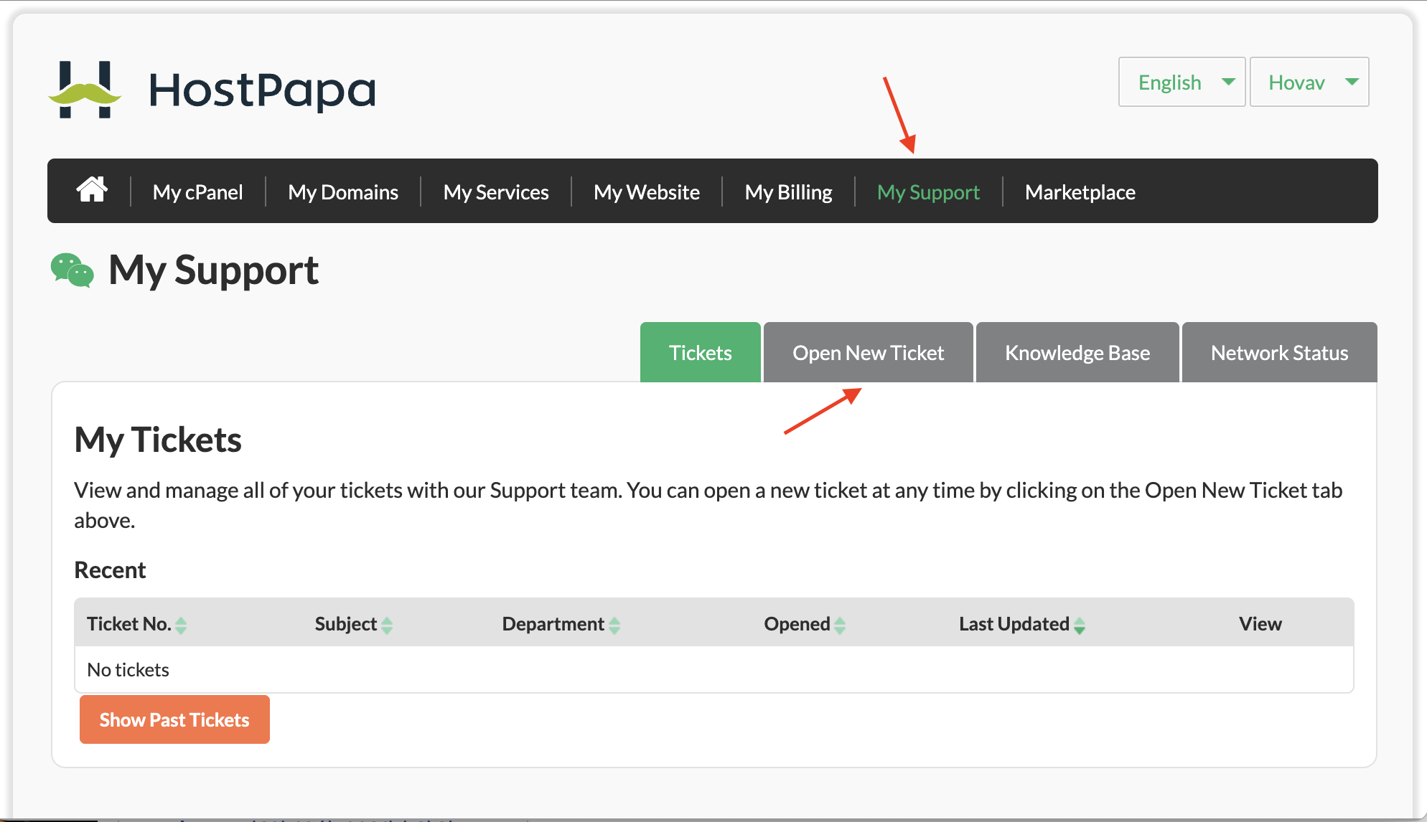Open the English language dropdown
1427x822 pixels.
tap(1182, 82)
